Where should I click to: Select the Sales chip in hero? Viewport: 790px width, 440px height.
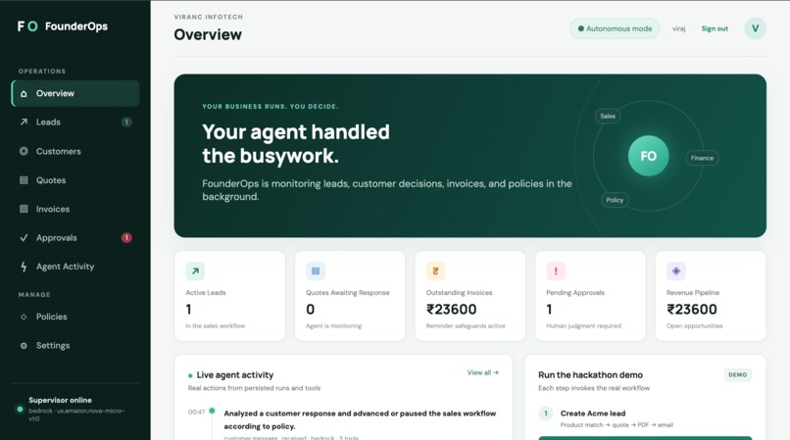click(x=608, y=116)
